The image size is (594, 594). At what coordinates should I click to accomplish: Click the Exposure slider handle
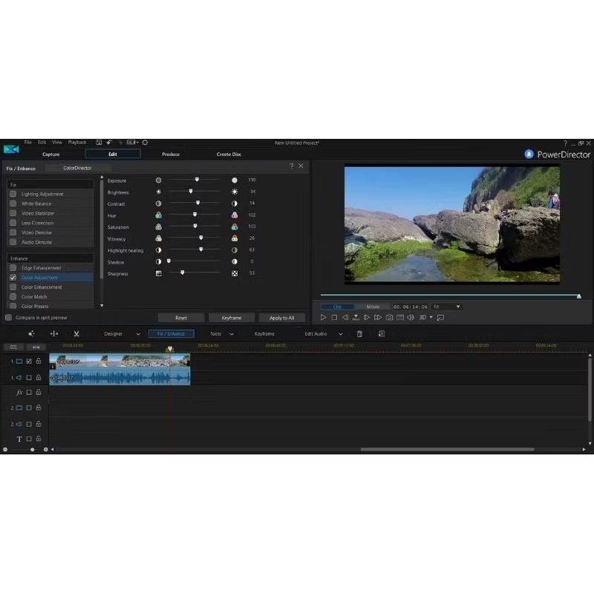(197, 180)
